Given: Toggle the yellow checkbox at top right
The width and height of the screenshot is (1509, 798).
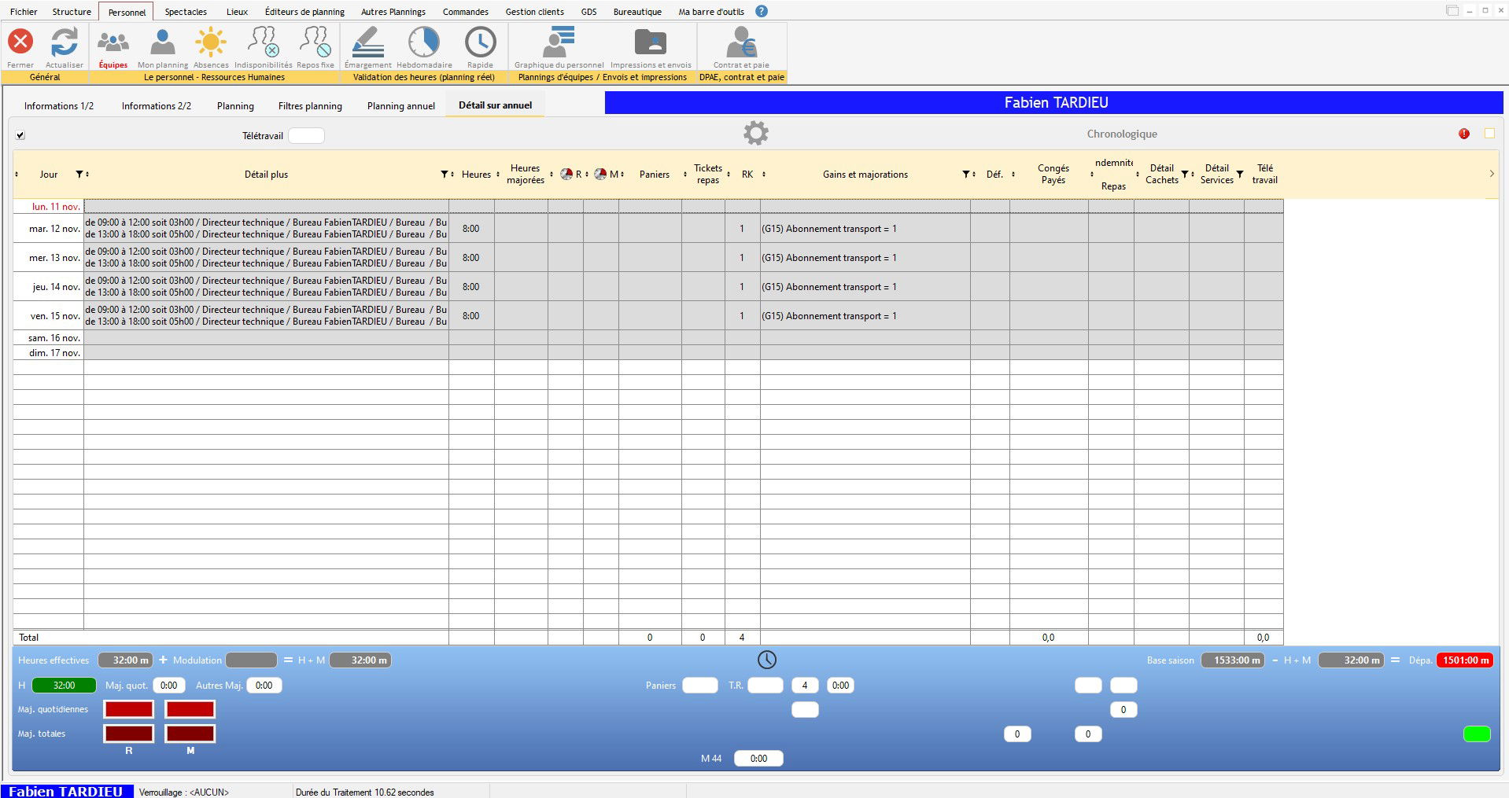Looking at the screenshot, I should (1489, 134).
